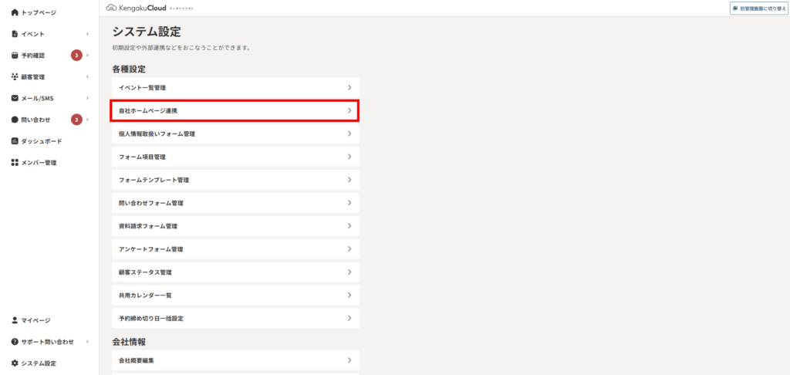Click the envelope icon for メール/SMS
This screenshot has height=375, width=790.
(15, 98)
